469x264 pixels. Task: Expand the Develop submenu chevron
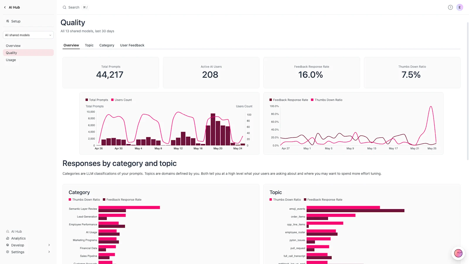[x=49, y=245]
